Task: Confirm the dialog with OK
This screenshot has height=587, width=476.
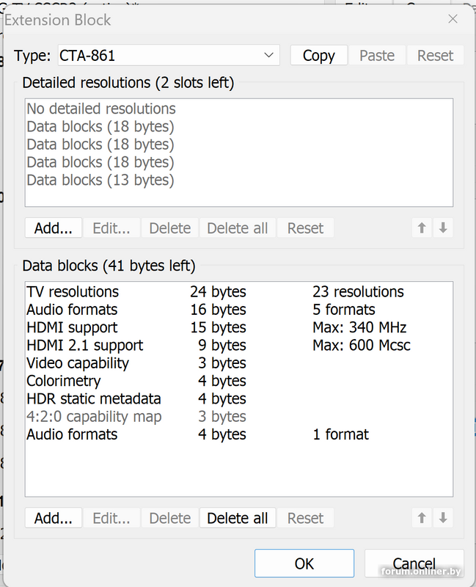Action: tap(304, 564)
